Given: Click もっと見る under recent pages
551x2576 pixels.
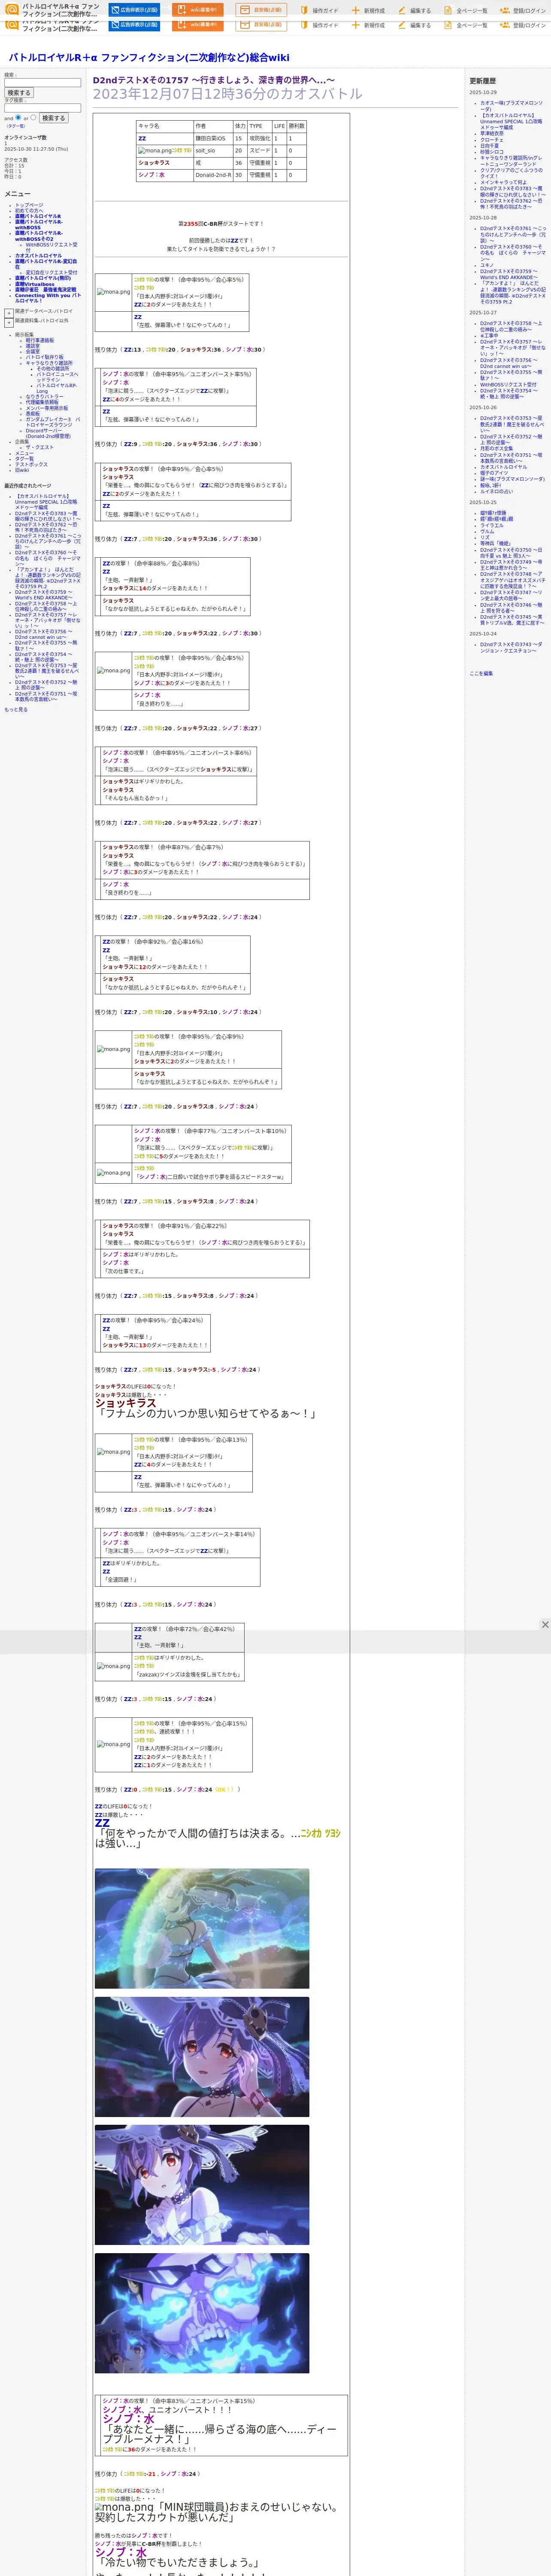Looking at the screenshot, I should click(x=16, y=710).
